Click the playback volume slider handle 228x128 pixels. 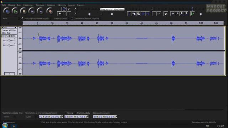112,14
